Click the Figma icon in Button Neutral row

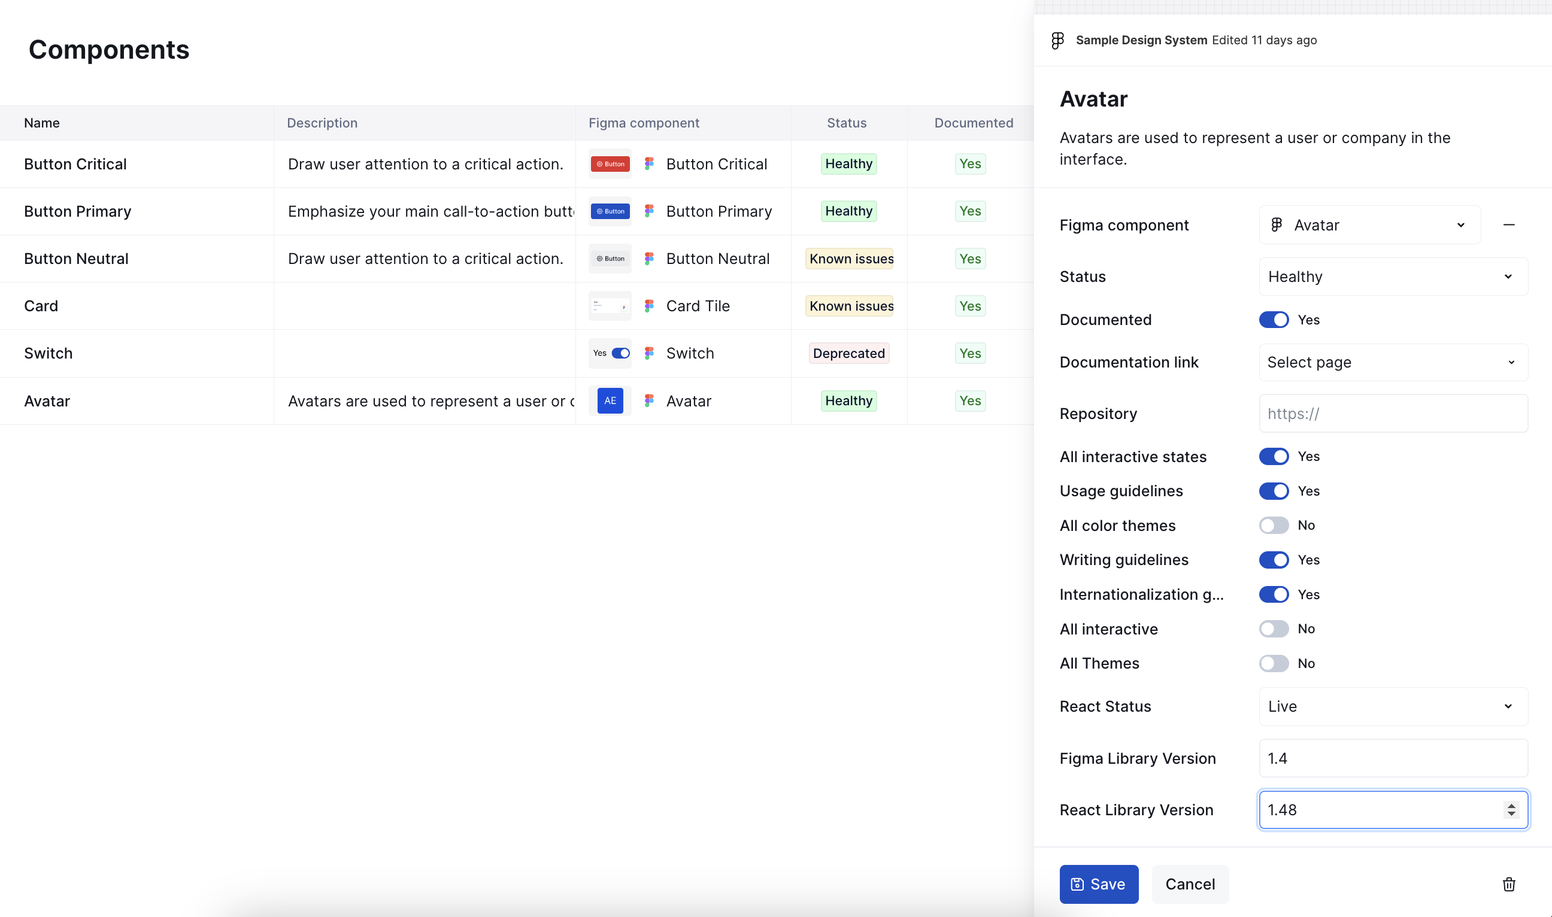pos(649,259)
